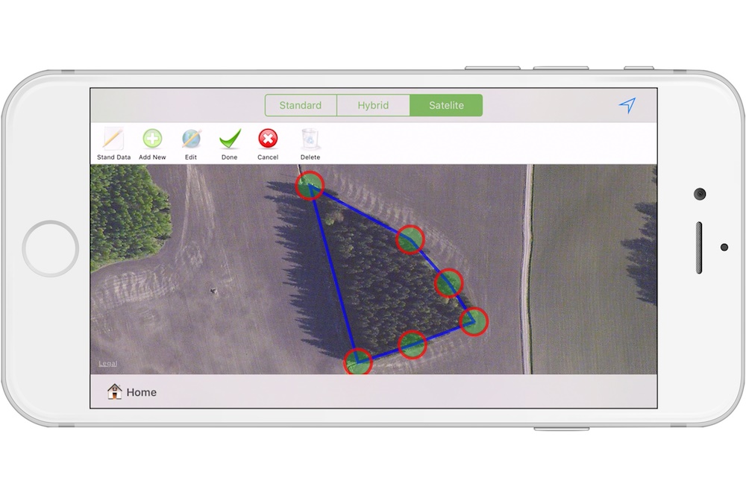Select the topmost polygon vertex handle
The image size is (746, 501).
click(x=310, y=186)
